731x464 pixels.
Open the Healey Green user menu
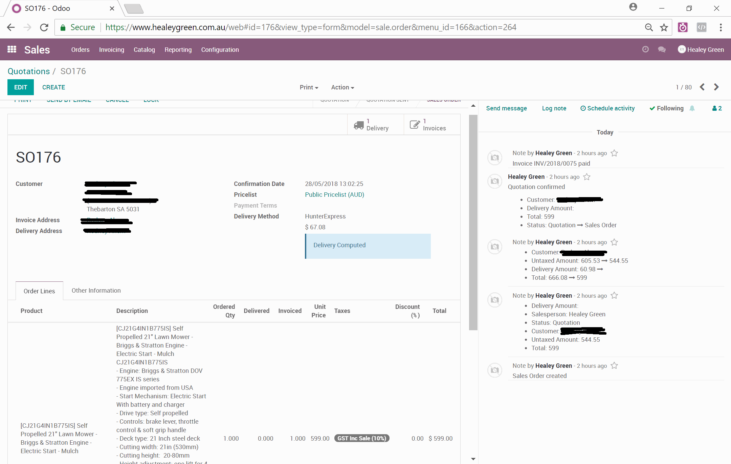[701, 49]
